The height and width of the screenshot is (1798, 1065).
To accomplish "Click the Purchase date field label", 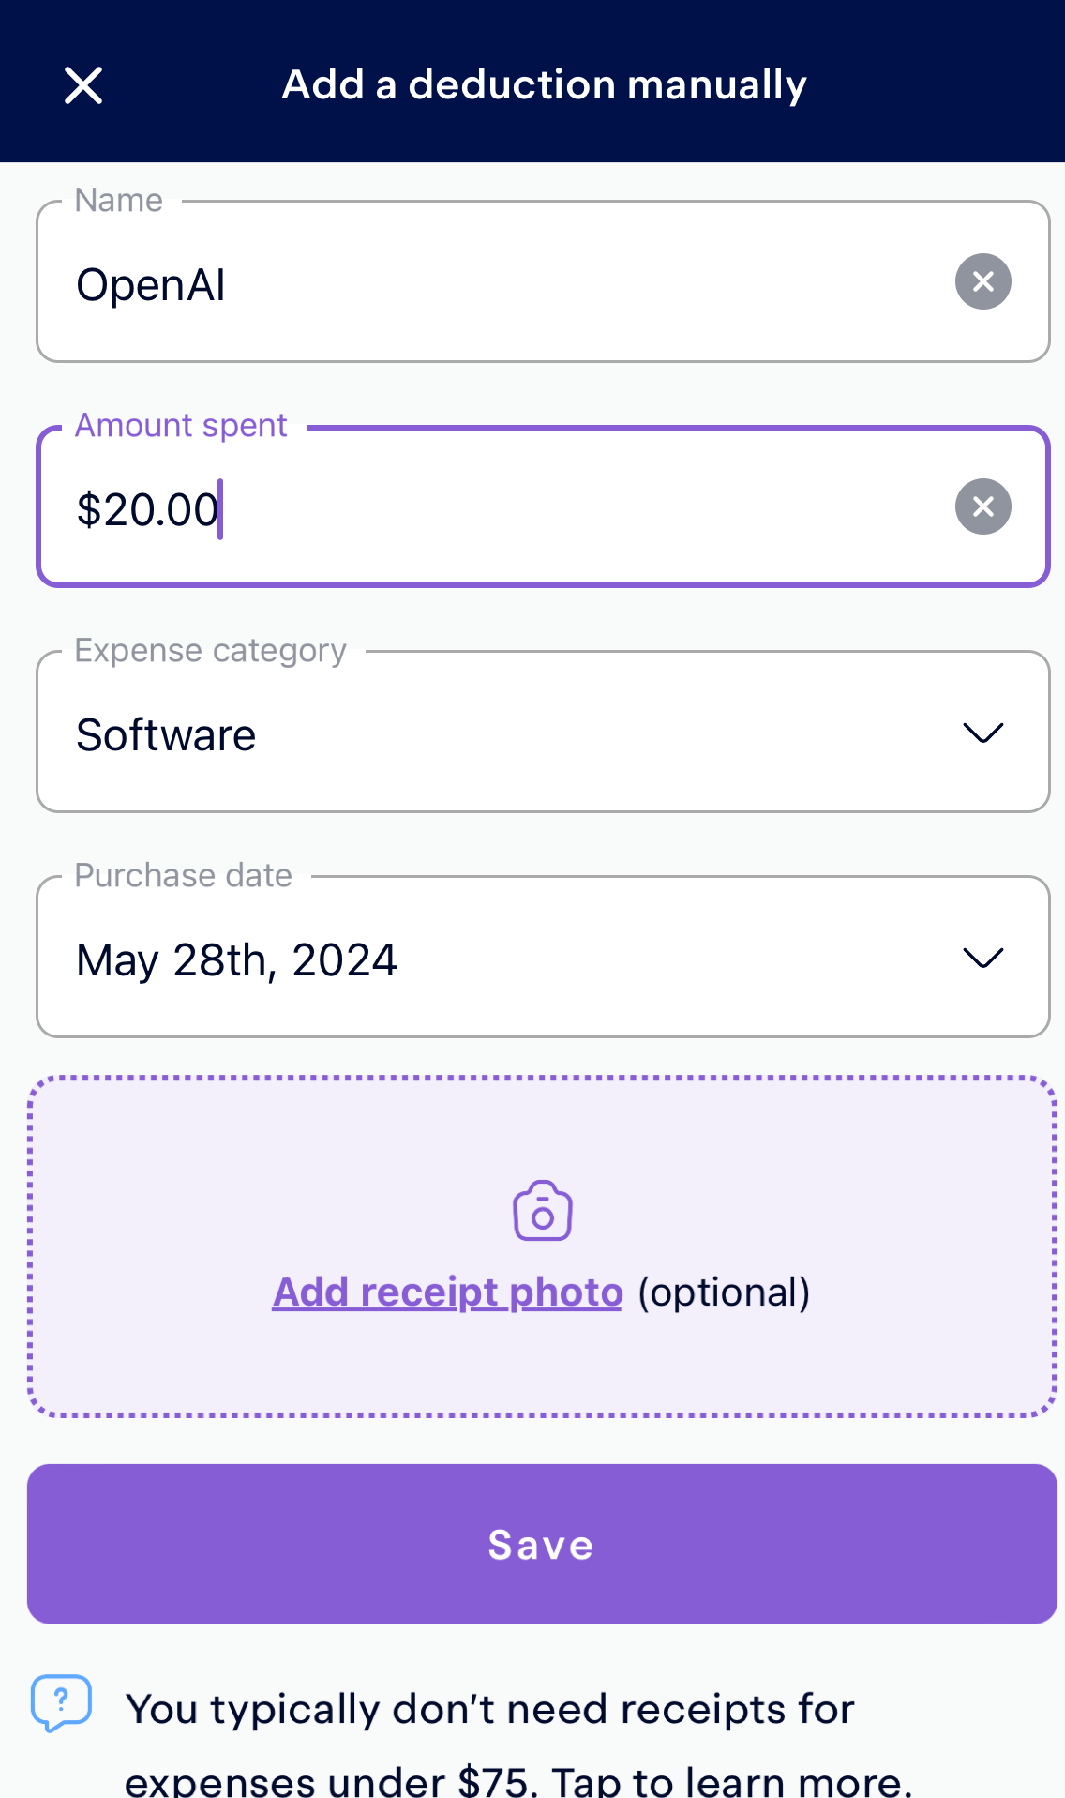I will (x=184, y=875).
